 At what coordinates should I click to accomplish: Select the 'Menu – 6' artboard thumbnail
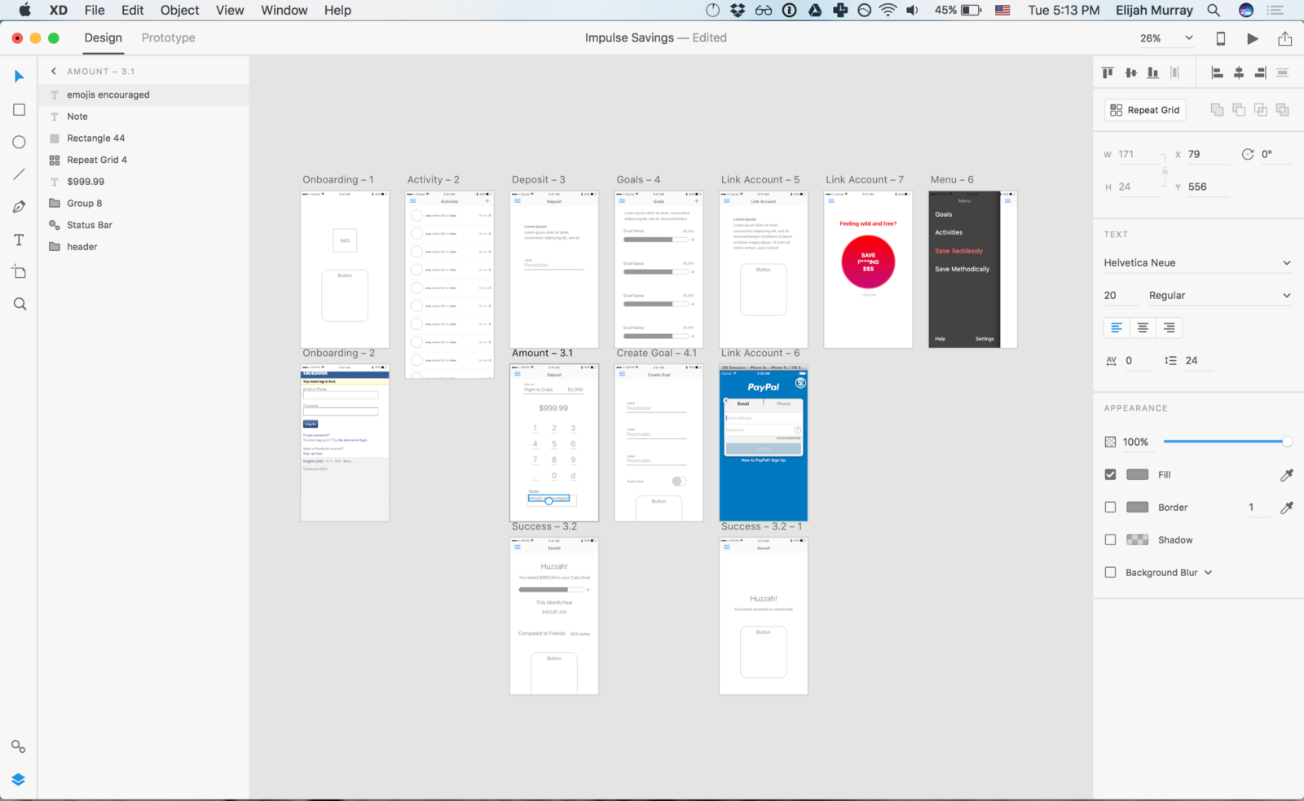(973, 270)
